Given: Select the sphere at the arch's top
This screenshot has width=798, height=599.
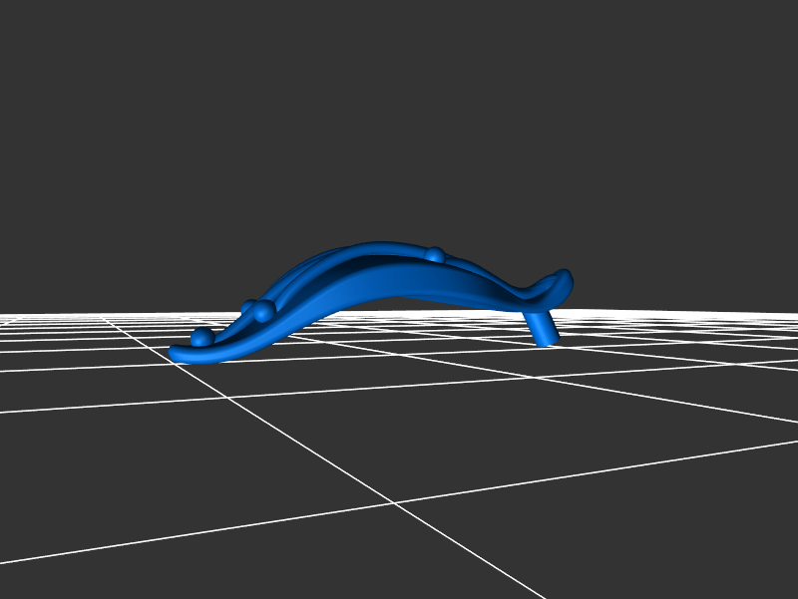Looking at the screenshot, I should click(434, 255).
